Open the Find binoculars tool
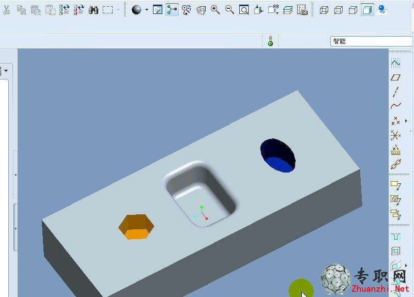Screen dimensions: 414x297 click(x=93, y=10)
